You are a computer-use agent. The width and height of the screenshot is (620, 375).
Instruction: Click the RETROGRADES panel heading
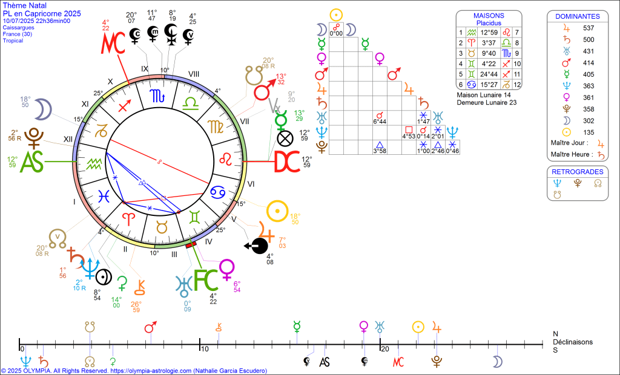click(x=577, y=172)
